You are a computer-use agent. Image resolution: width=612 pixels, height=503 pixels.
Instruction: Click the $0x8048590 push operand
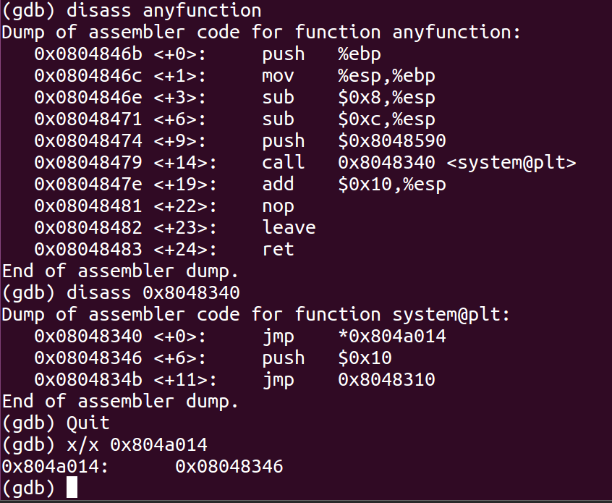coord(392,140)
